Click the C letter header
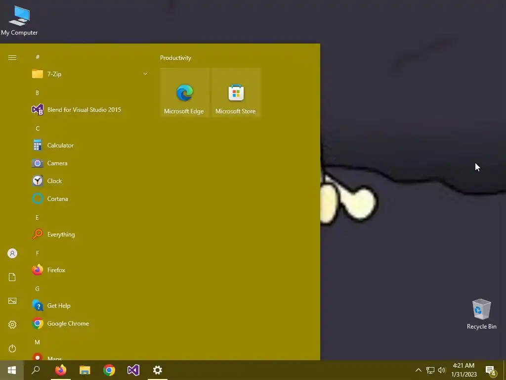 [x=38, y=128]
